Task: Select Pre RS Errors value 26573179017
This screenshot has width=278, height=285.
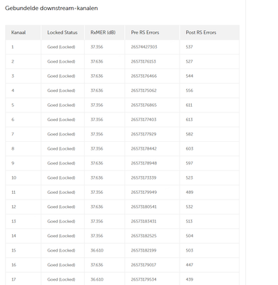Action: click(143, 265)
